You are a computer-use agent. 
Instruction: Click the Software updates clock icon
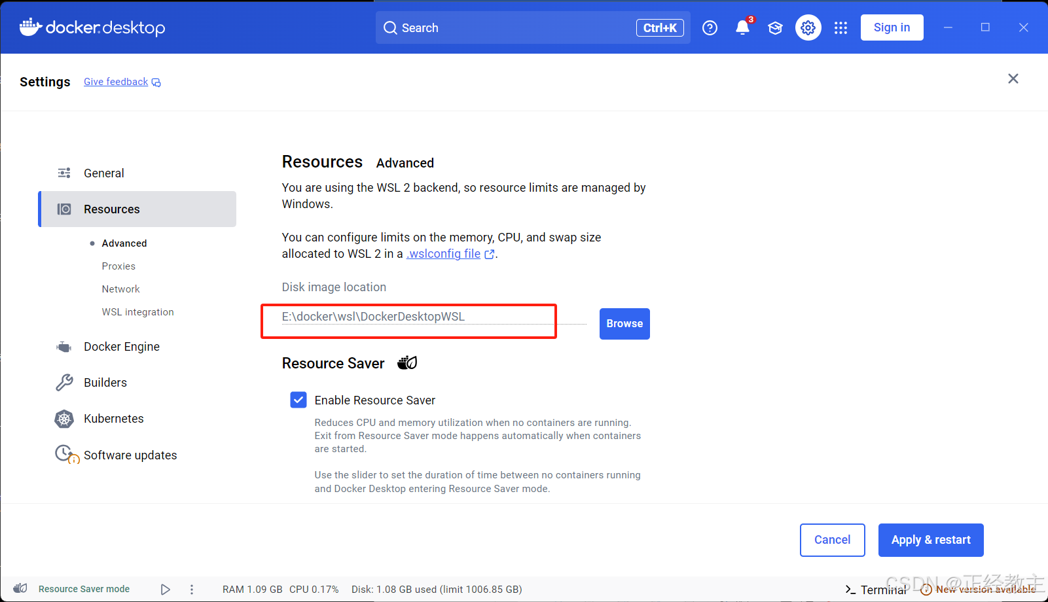coord(67,454)
